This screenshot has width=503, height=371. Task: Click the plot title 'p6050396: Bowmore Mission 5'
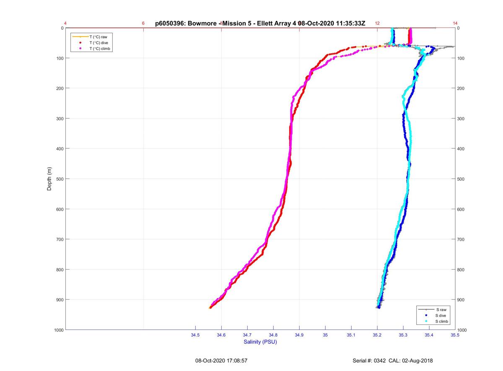click(260, 23)
